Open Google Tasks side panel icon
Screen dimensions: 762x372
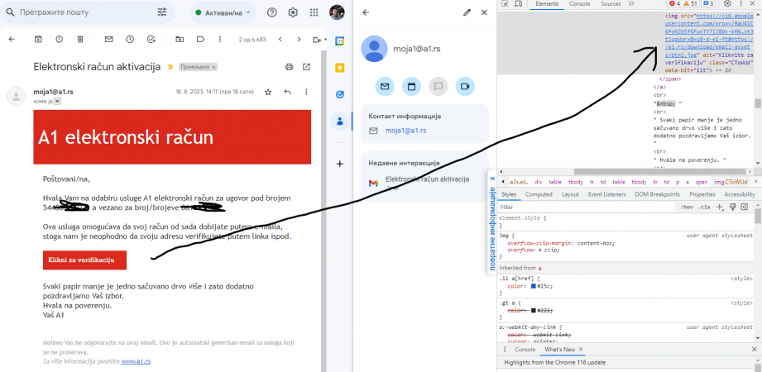pos(340,95)
